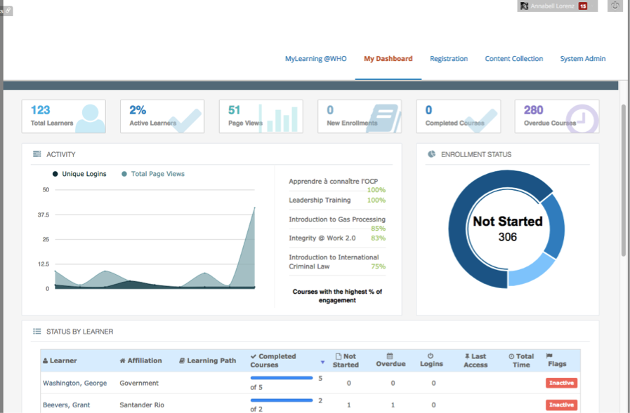
Task: Open the Annabell Lorenz user menu
Action: (x=552, y=6)
